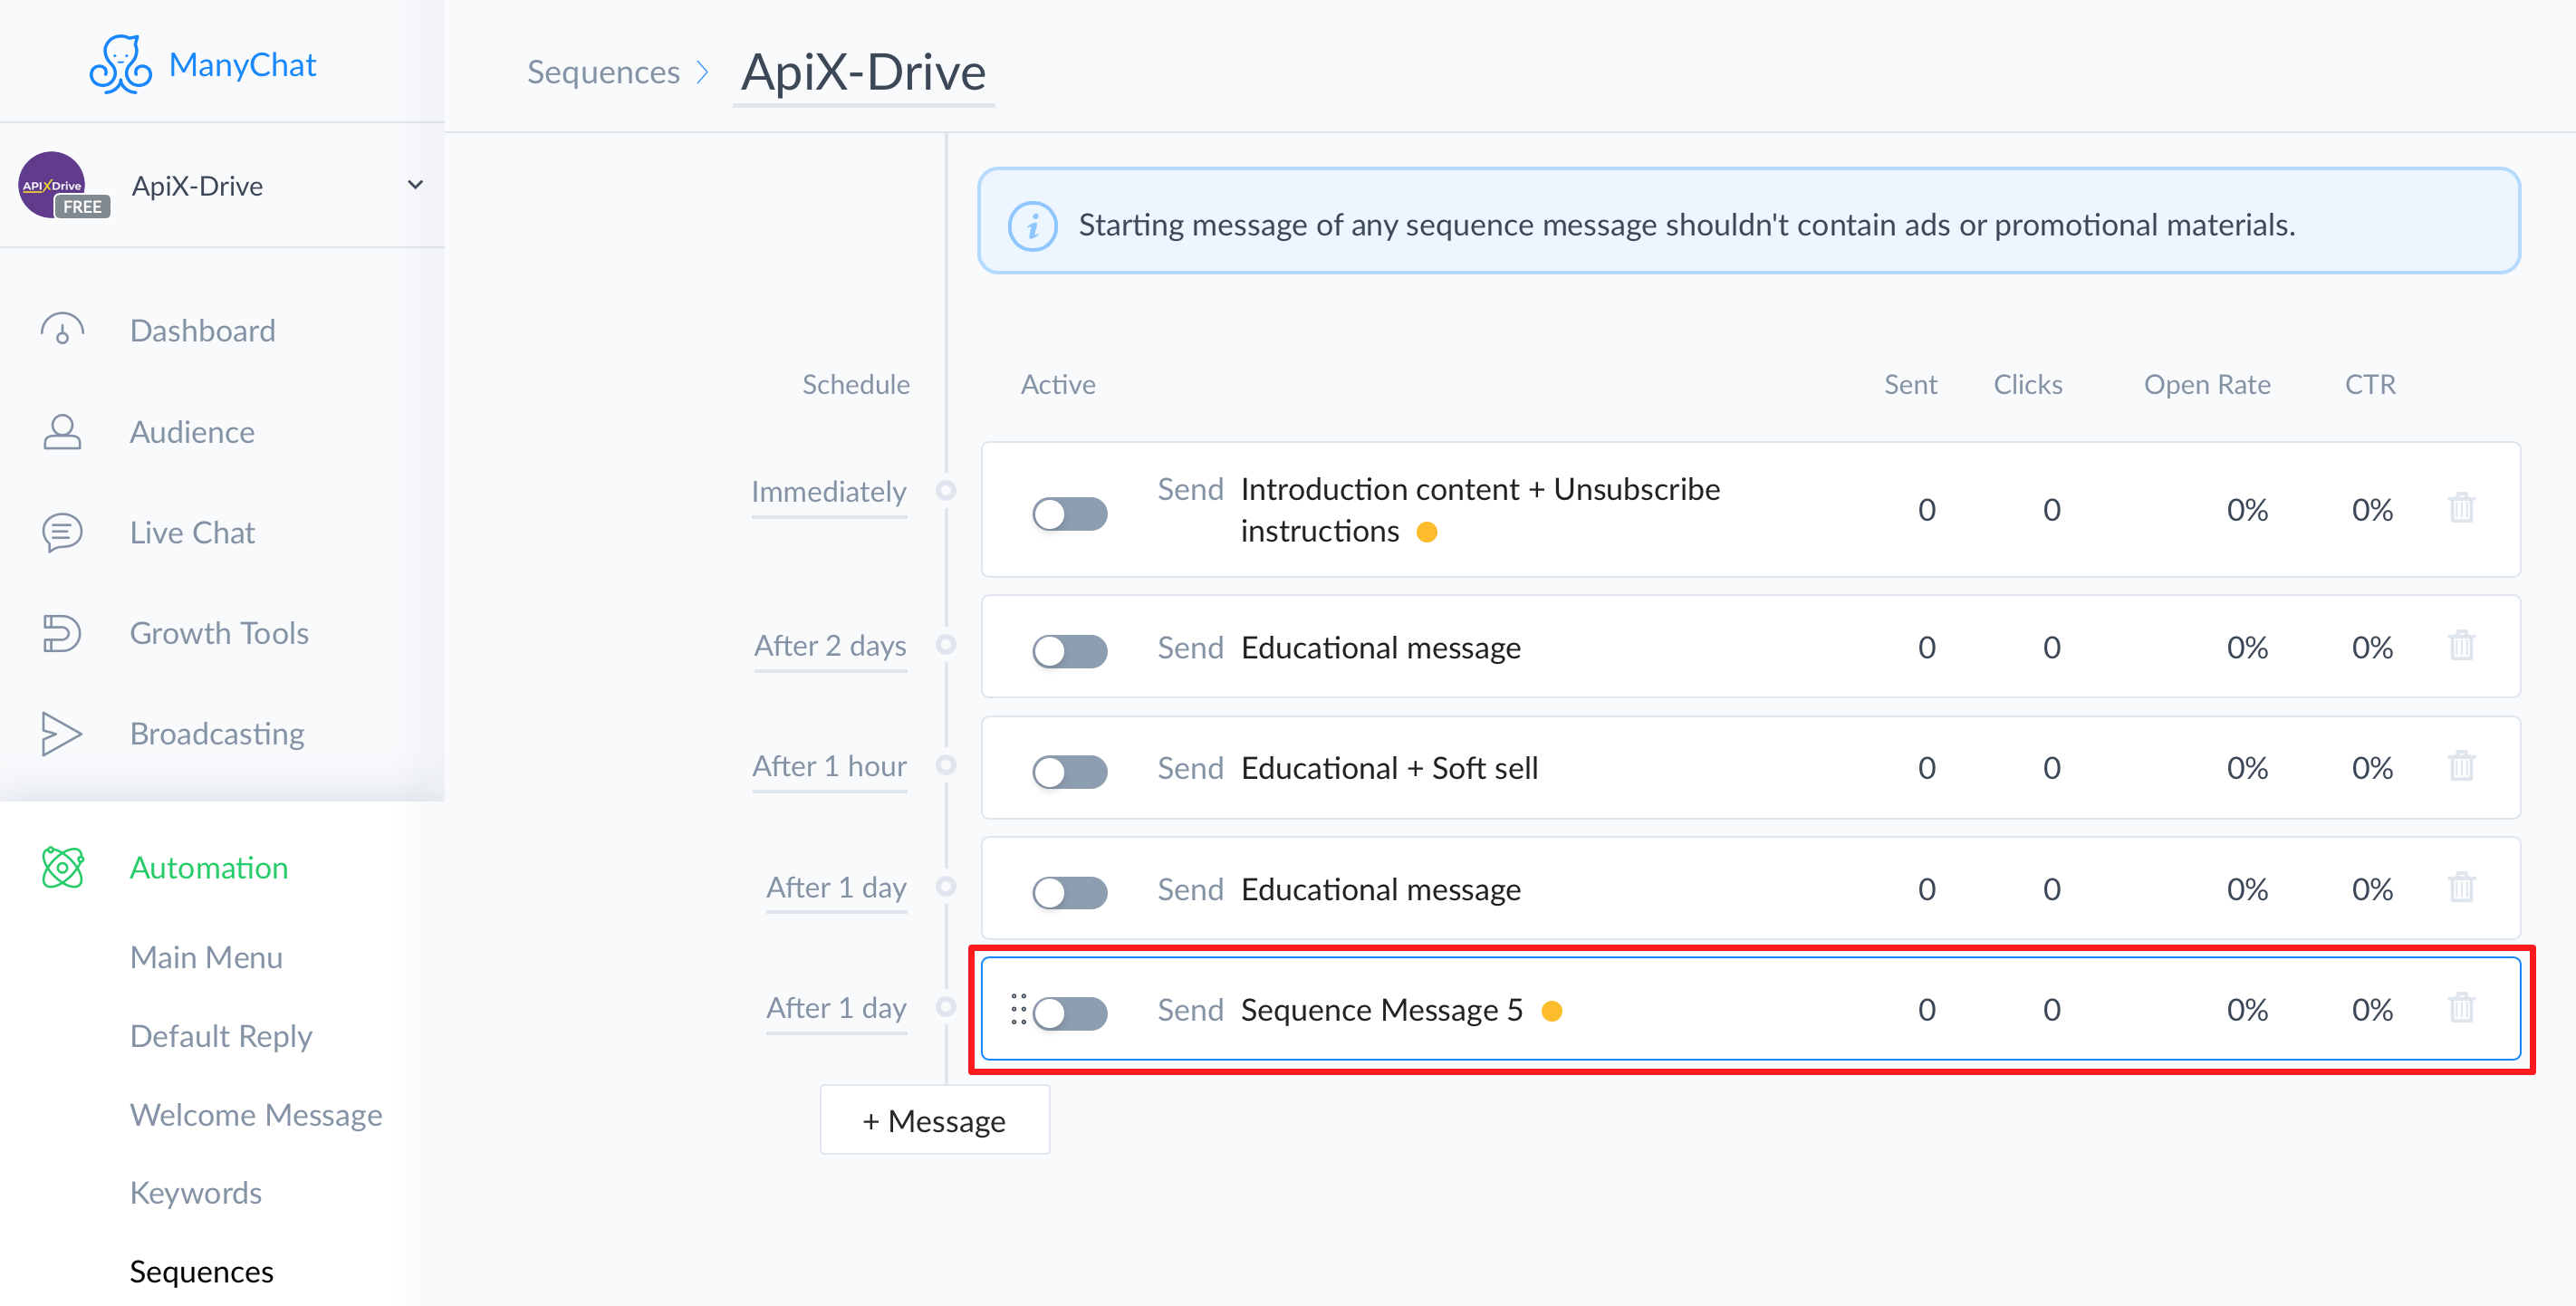Screen dimensions: 2576x1306
Task: Add a new message with + Message
Action: [934, 1121]
